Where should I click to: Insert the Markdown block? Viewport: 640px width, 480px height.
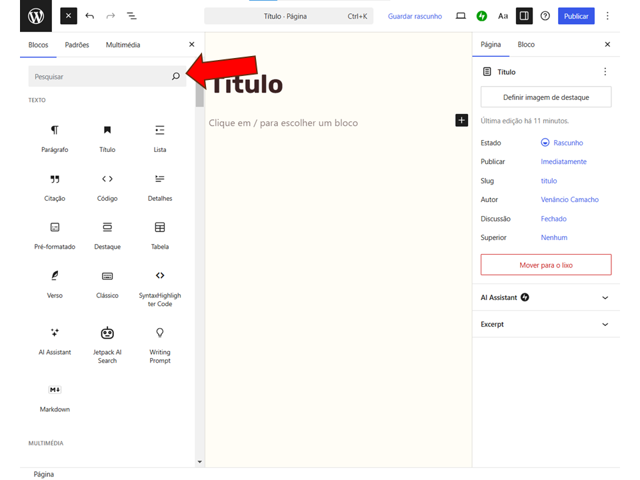coord(55,397)
